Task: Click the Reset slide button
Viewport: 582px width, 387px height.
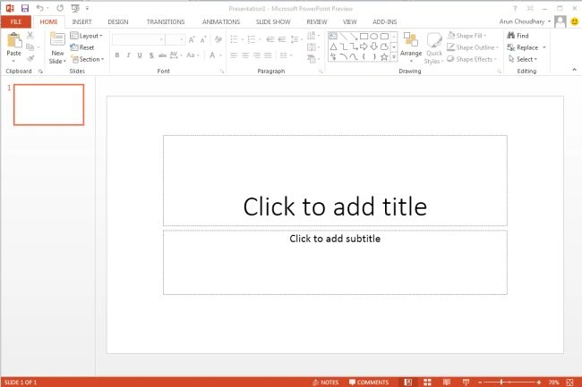Action: [x=82, y=47]
